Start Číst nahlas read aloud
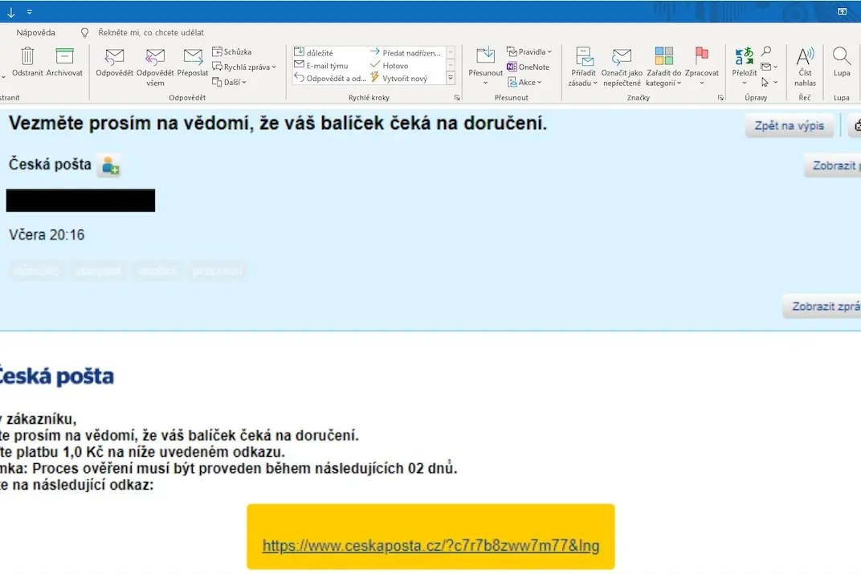 pyautogui.click(x=805, y=67)
